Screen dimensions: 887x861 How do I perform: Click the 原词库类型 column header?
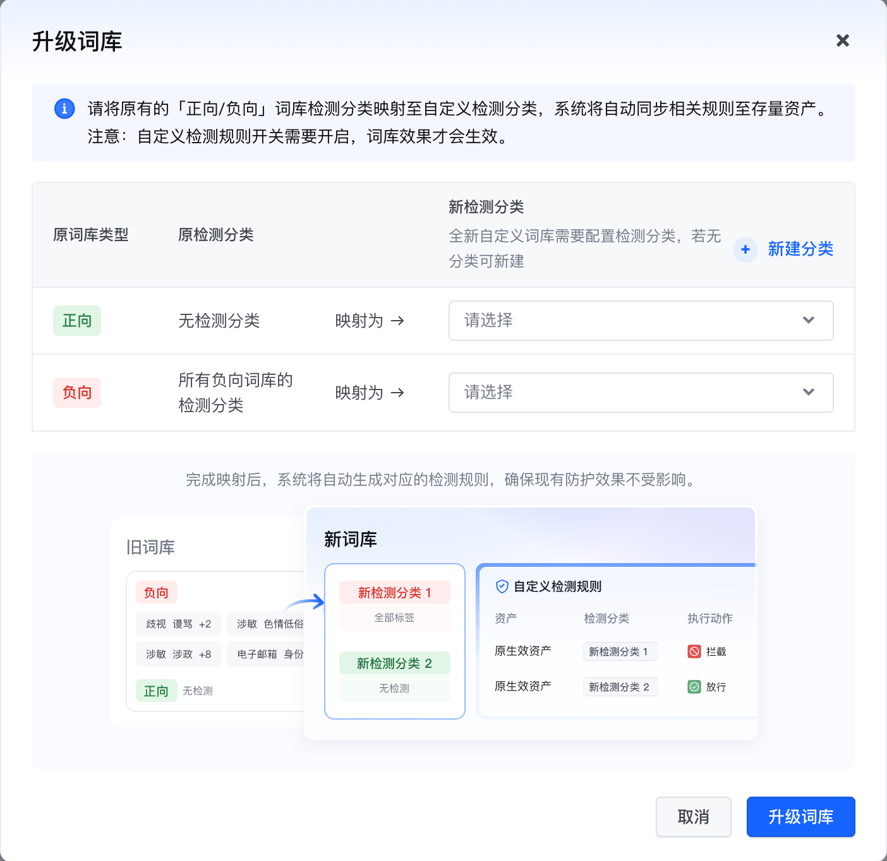tap(91, 235)
